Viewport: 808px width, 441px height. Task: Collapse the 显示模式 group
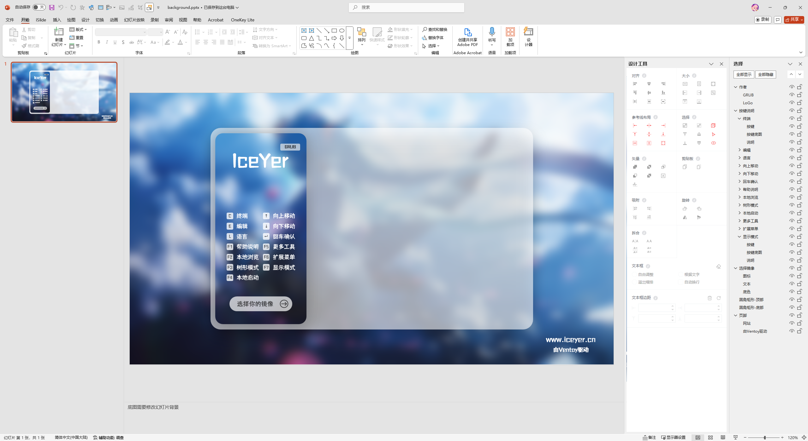tap(740, 237)
